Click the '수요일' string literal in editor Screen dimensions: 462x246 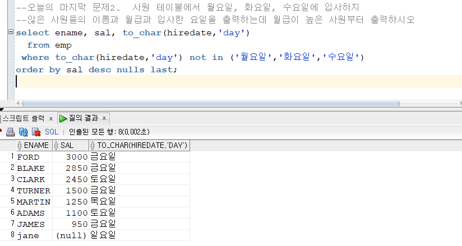[341, 57]
